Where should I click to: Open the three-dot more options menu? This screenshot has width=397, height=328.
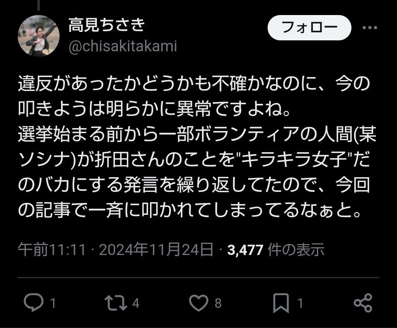point(370,28)
